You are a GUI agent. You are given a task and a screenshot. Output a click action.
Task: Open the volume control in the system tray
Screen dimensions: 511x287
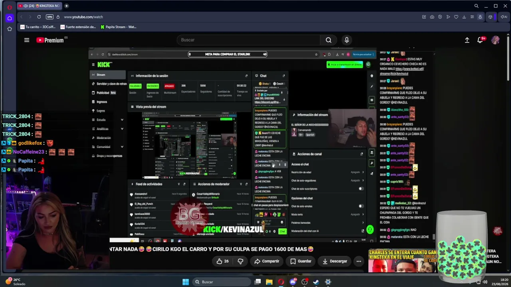click(485, 282)
